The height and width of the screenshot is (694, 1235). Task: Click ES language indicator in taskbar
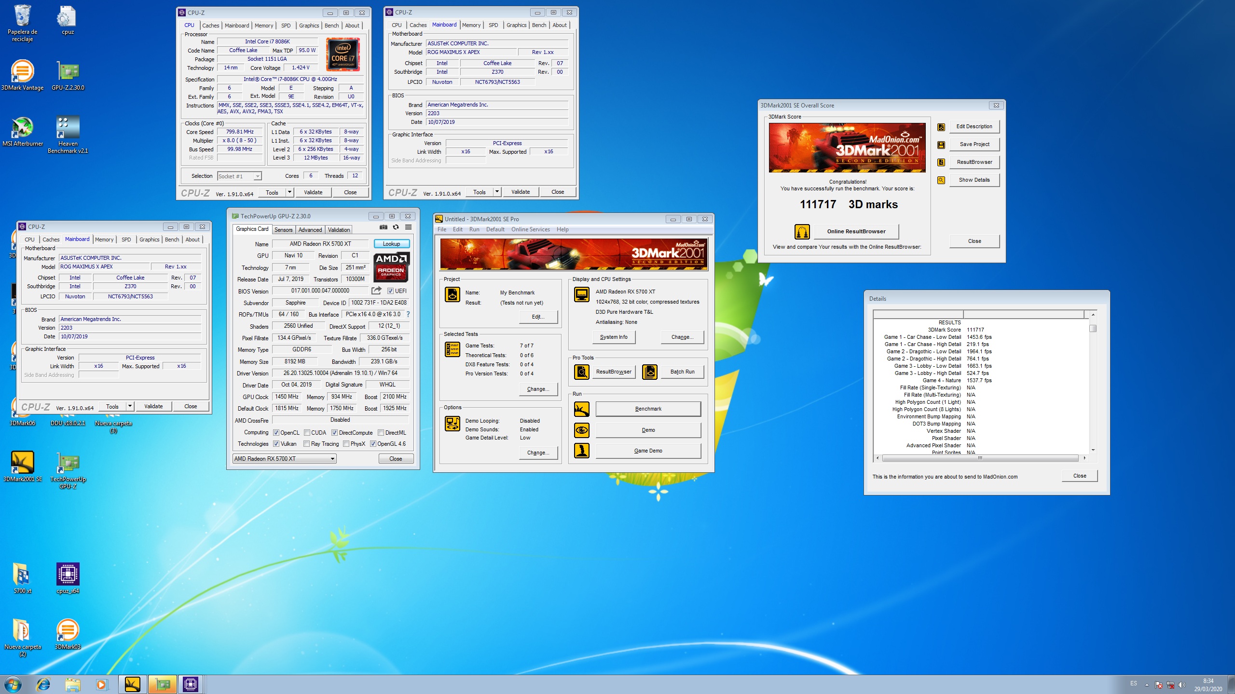click(1134, 684)
